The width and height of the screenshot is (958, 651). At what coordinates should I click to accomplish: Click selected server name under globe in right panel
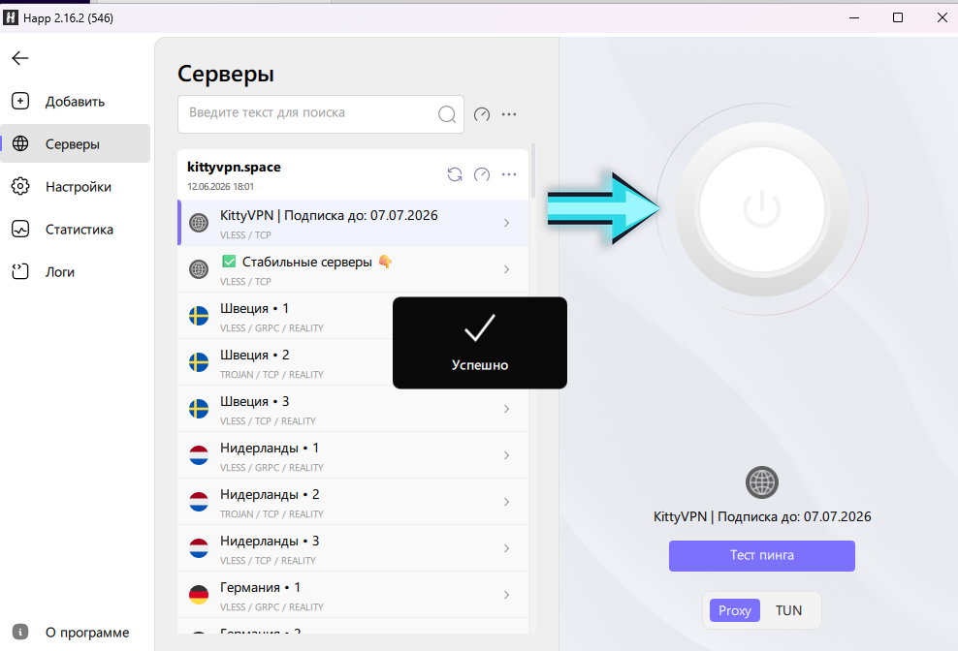[762, 516]
